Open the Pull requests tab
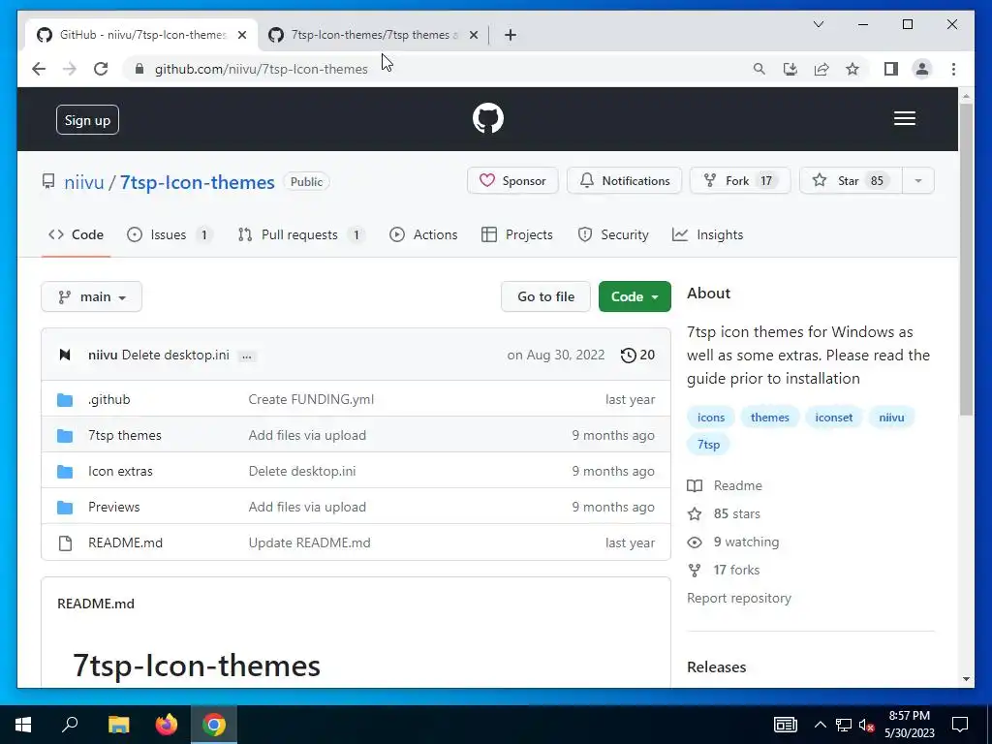This screenshot has width=992, height=744. tap(300, 234)
